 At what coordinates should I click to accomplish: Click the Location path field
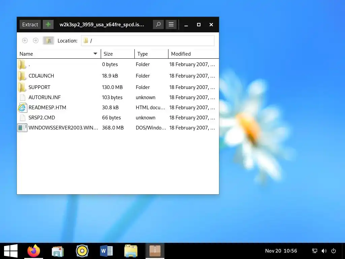148,40
